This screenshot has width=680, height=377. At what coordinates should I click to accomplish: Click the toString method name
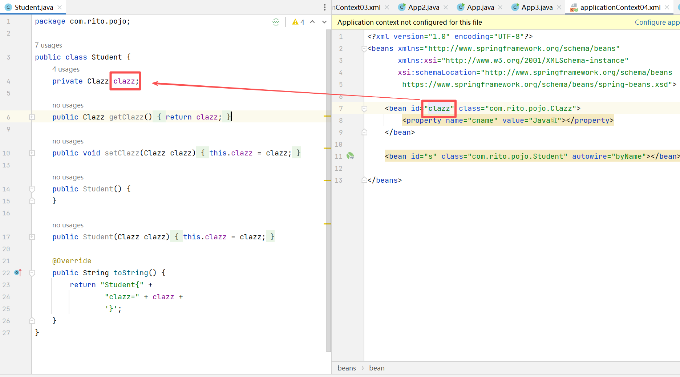pos(130,273)
